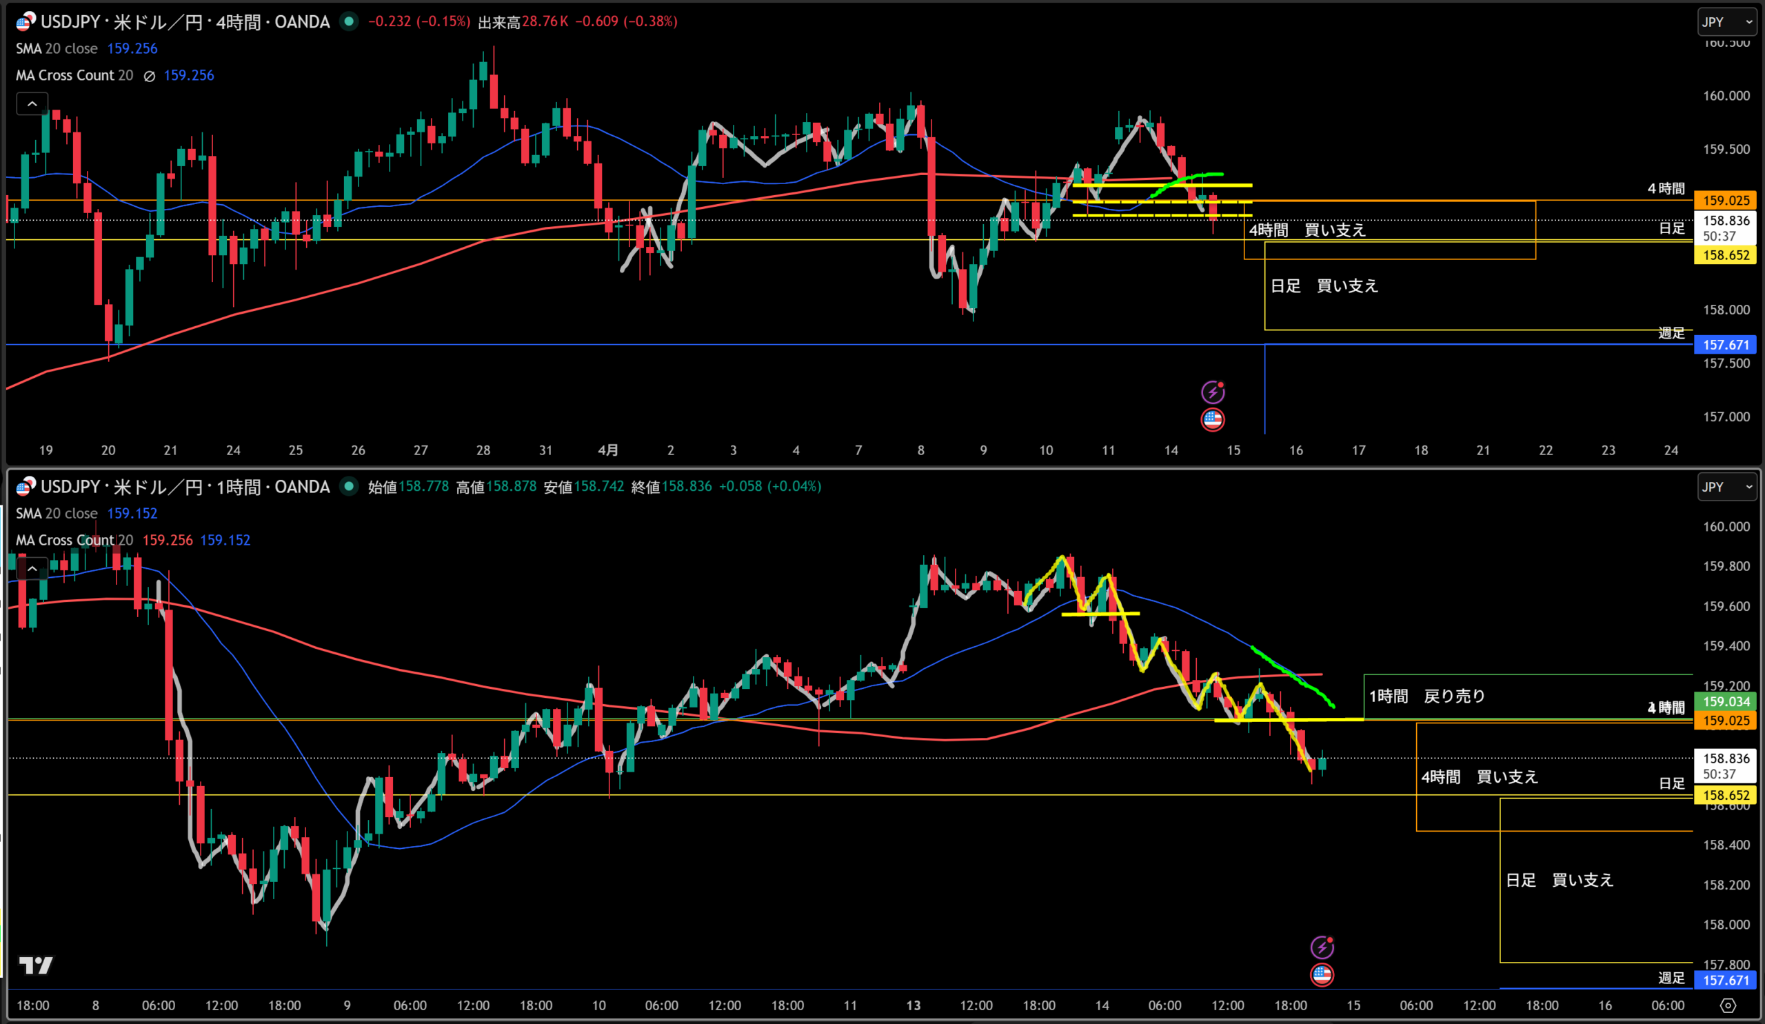
Task: Toggle SMA 20 close indicator in bottom chart legend
Action: [57, 514]
